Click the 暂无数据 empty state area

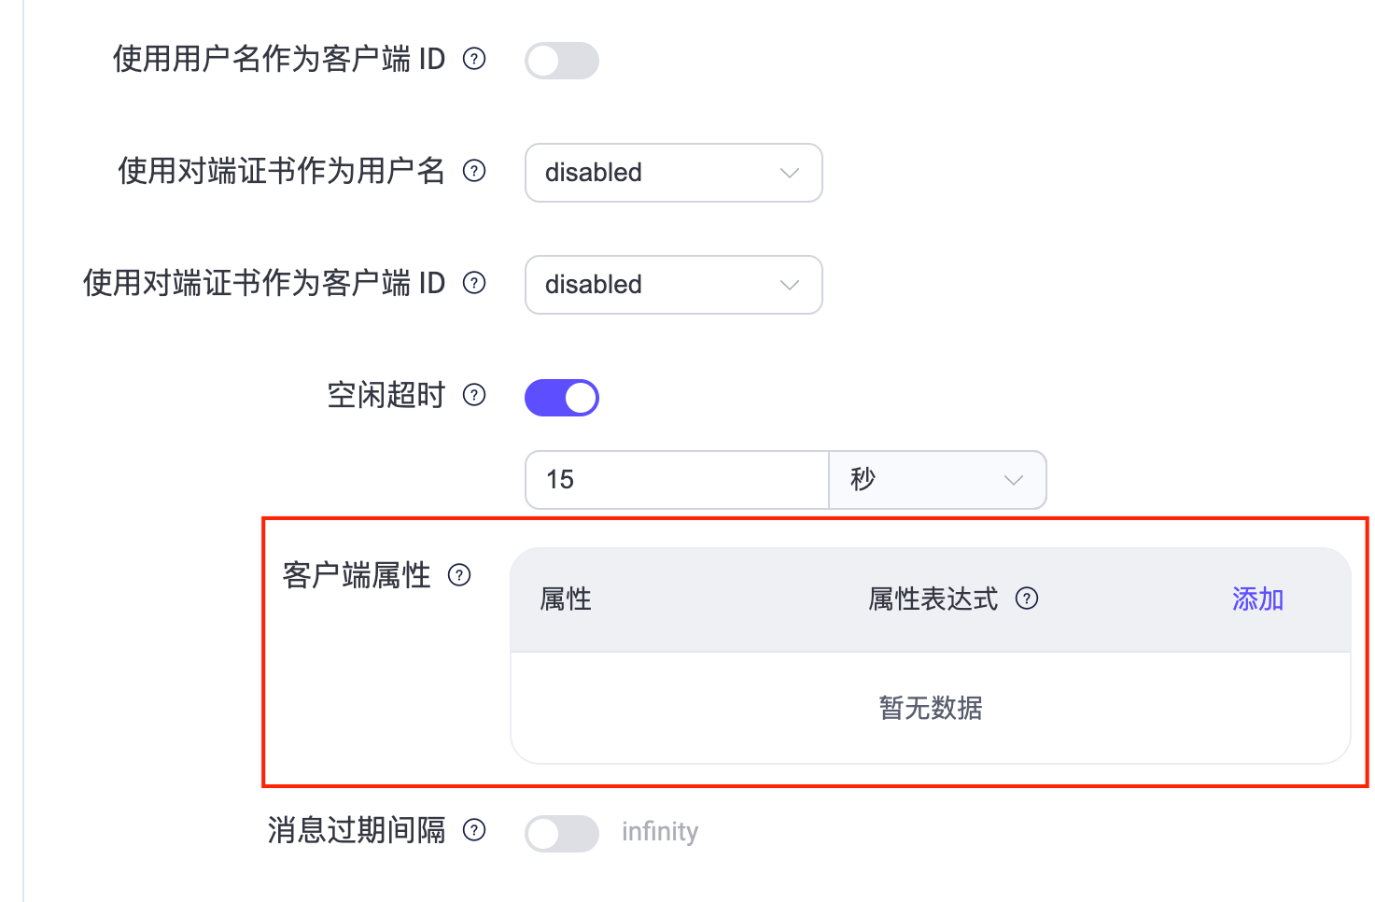tap(930, 708)
